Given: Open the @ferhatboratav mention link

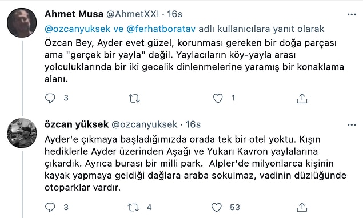Looking at the screenshot, I should [161, 29].
